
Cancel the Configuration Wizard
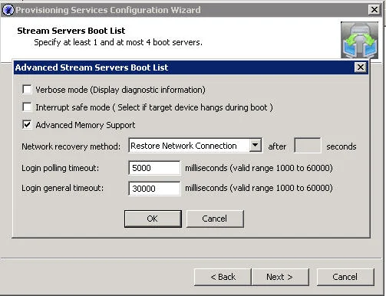(x=345, y=277)
